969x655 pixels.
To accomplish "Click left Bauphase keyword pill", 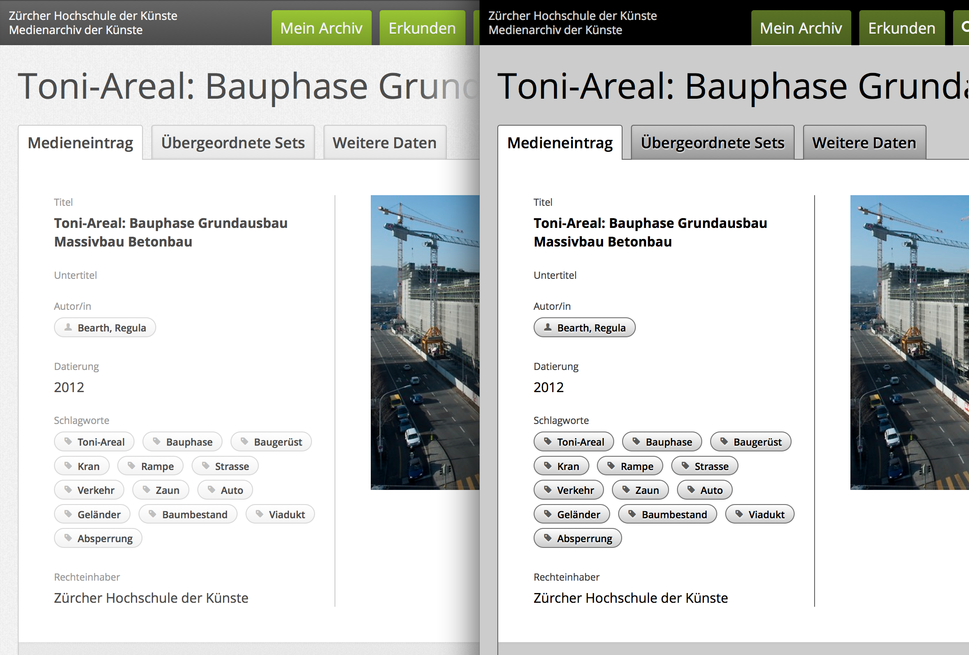I will pyautogui.click(x=182, y=442).
